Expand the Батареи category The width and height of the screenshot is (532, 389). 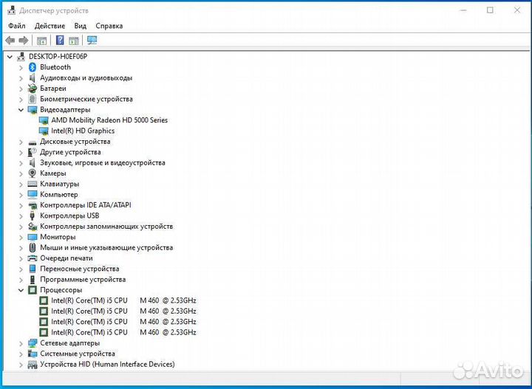tap(21, 89)
